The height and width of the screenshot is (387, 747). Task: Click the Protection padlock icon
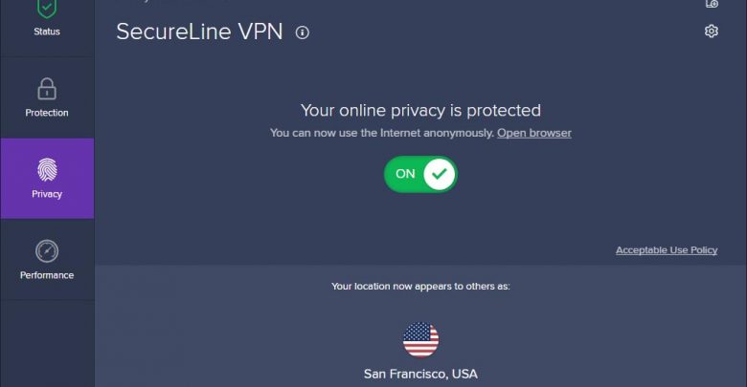pyautogui.click(x=47, y=89)
